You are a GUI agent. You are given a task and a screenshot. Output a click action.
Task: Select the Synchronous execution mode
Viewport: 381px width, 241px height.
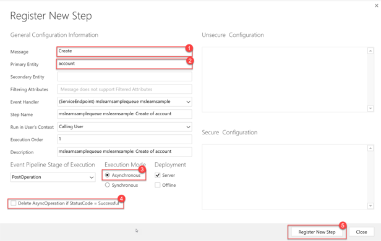[108, 185]
